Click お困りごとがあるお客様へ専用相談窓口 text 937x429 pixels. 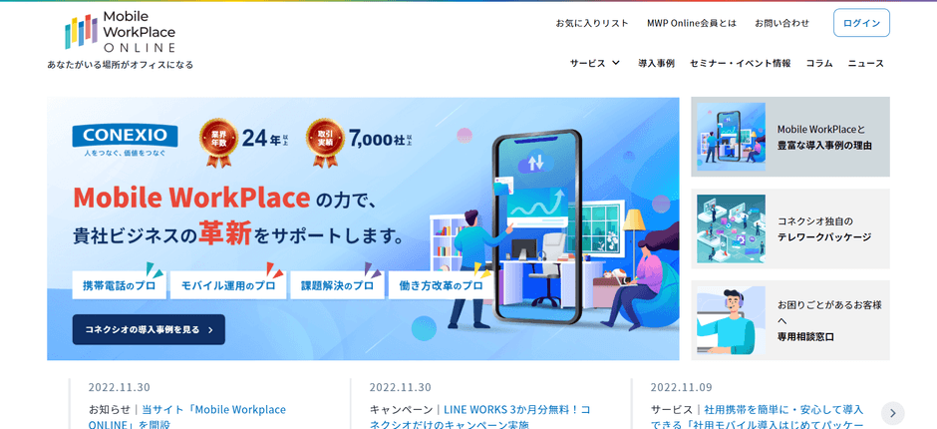point(829,320)
